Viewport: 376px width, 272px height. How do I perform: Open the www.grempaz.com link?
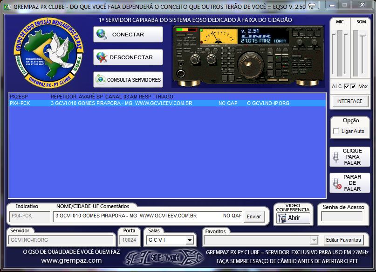71,260
